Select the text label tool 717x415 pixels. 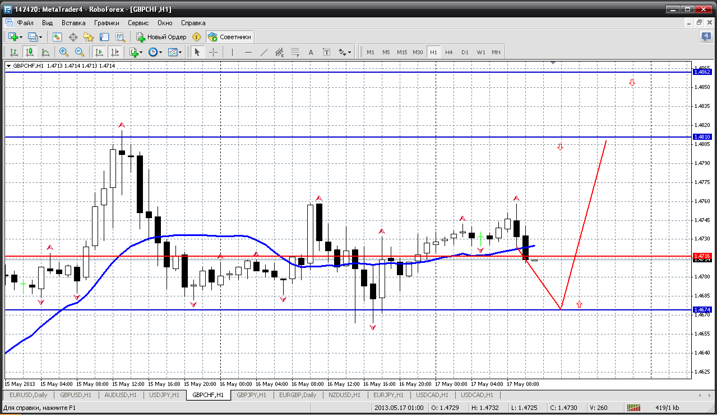pos(327,52)
